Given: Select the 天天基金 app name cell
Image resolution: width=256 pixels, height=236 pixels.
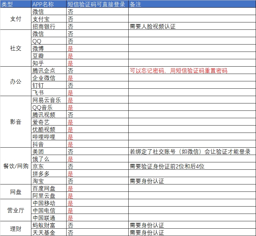Looking at the screenshot, I should point(49,232).
